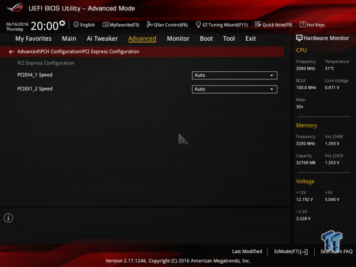This screenshot has width=356, height=267.
Task: Launch Qfan Control(F6) text label
Action: click(x=171, y=25)
